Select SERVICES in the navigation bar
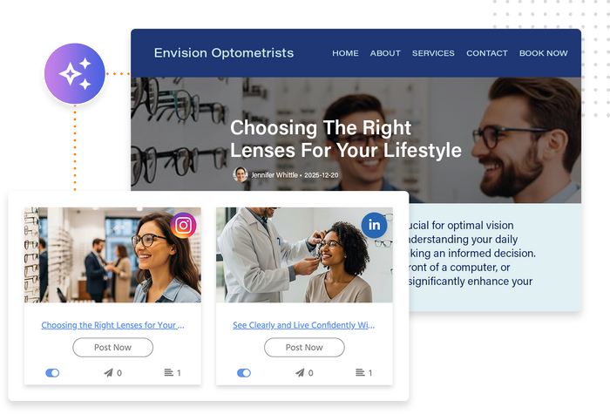This screenshot has width=610, height=414. click(433, 53)
